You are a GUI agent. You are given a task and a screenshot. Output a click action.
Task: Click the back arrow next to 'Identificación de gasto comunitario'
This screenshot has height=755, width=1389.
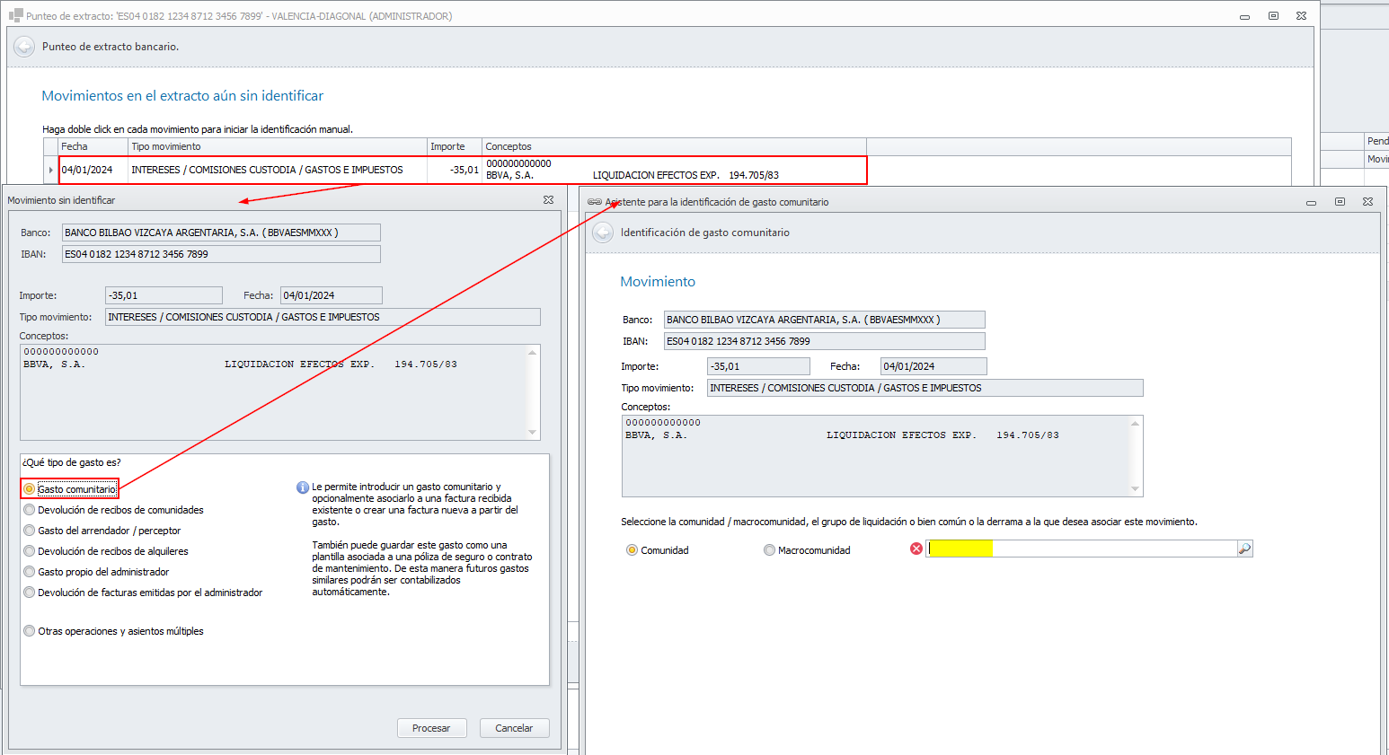[x=603, y=233]
